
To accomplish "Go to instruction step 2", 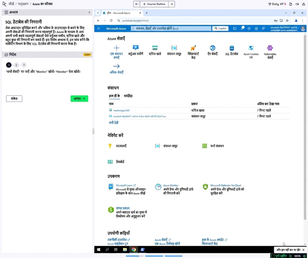I will pyautogui.click(x=16, y=65).
